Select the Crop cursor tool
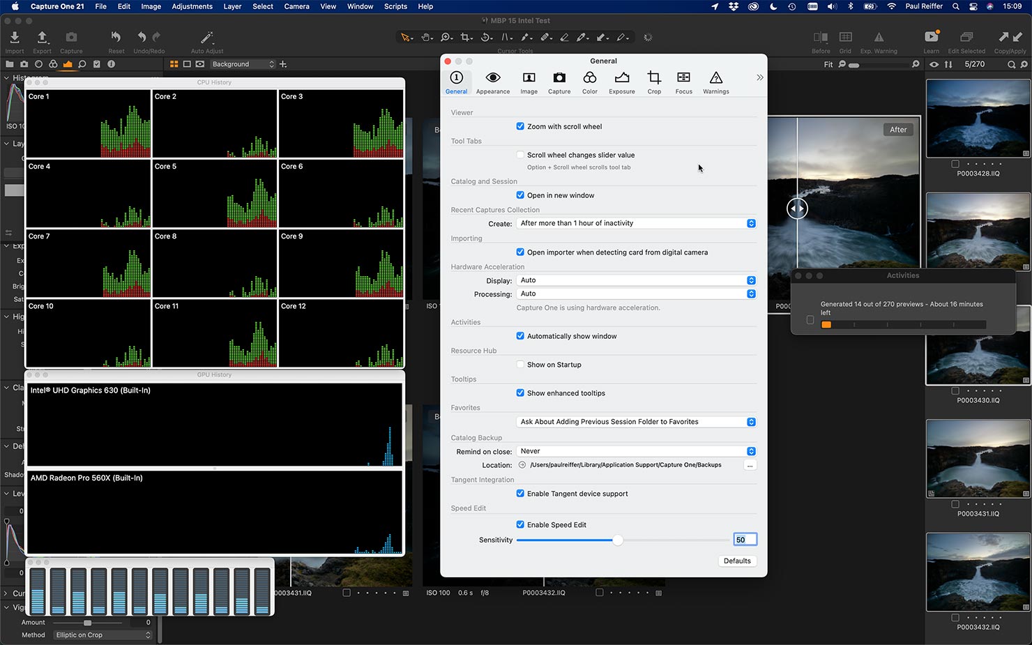 (x=466, y=38)
